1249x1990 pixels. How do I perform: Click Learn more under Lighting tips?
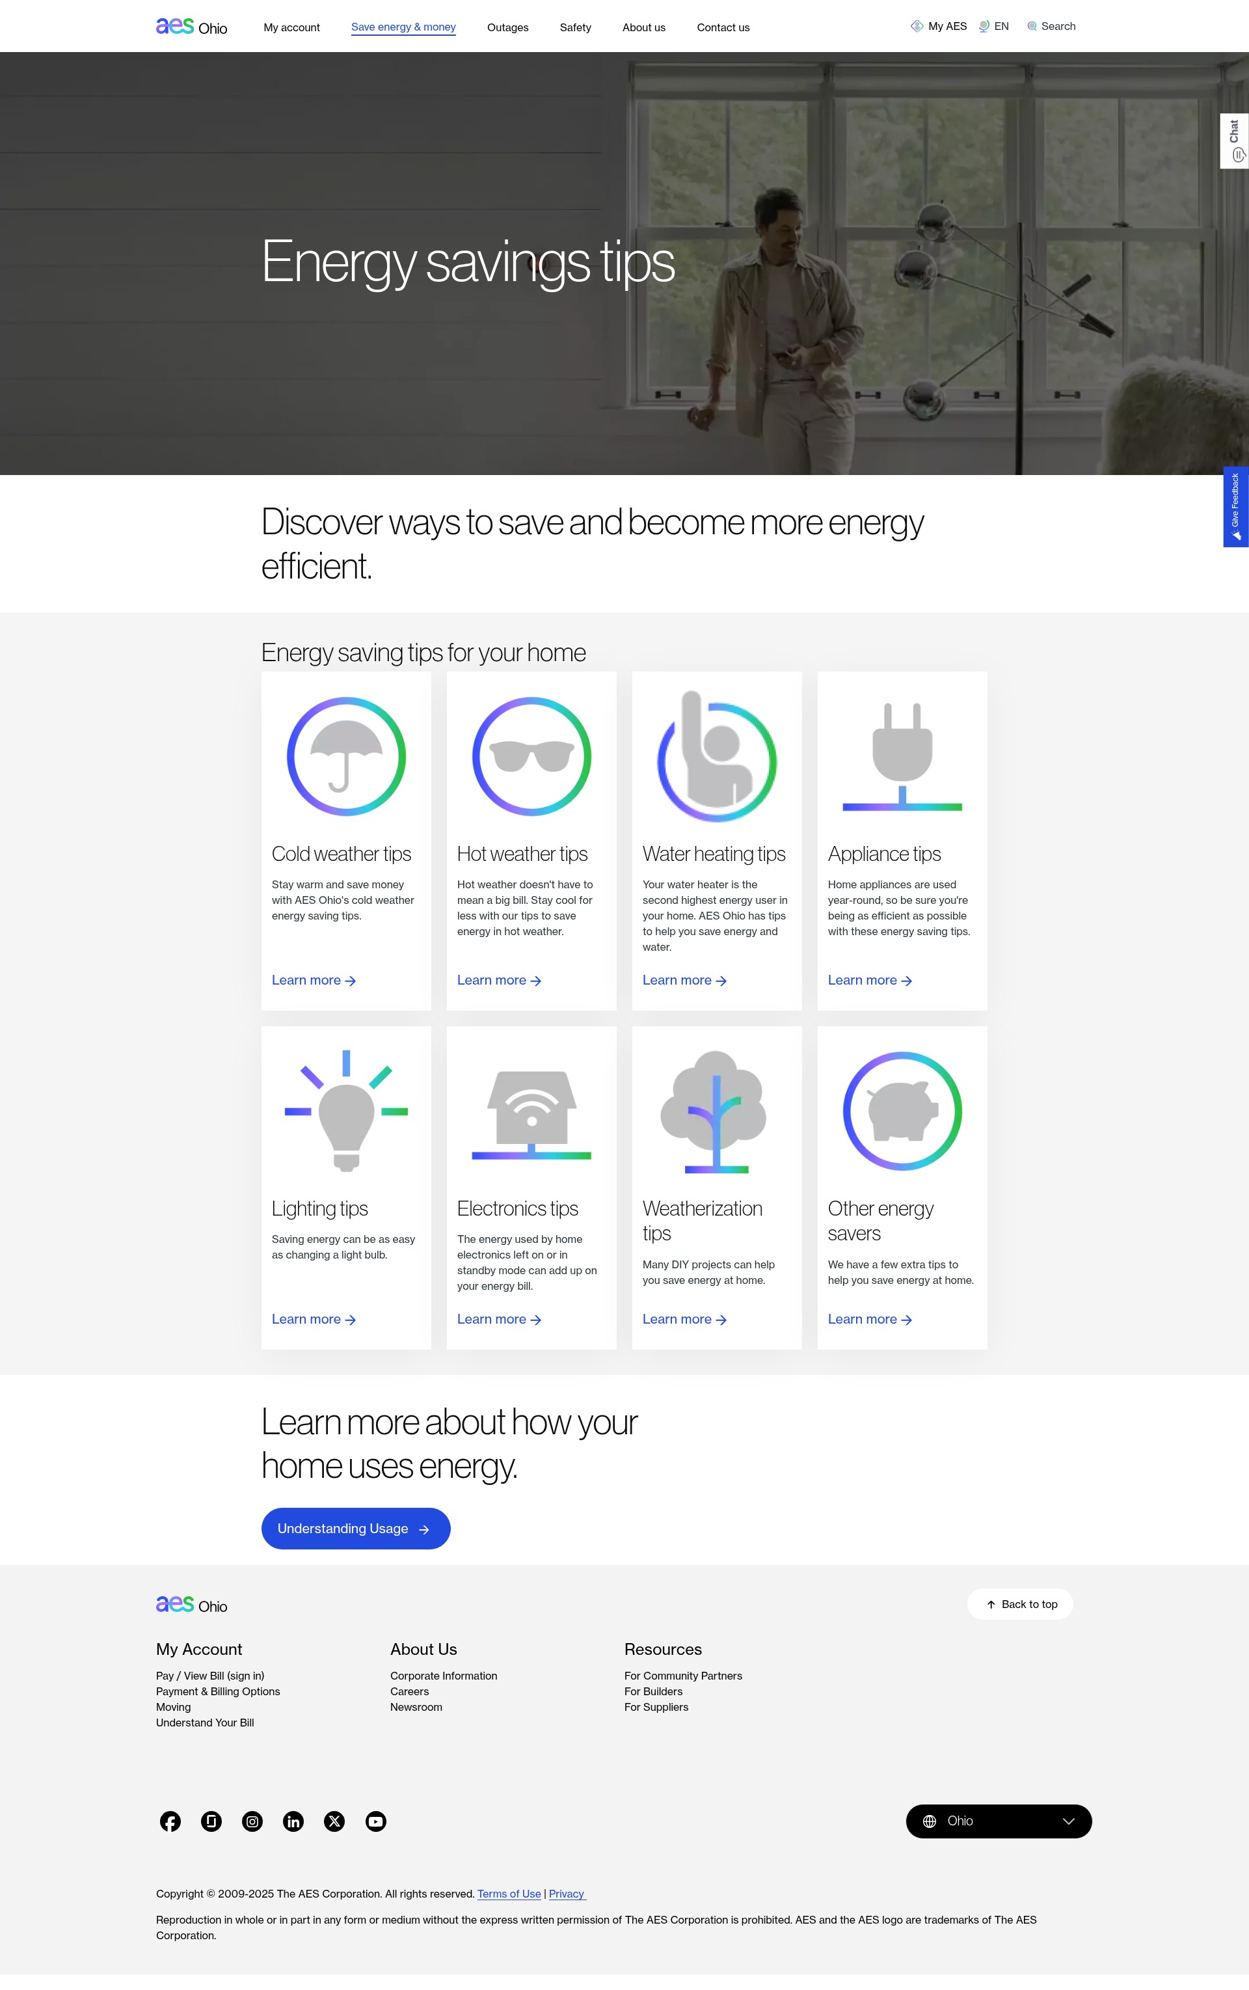tap(314, 1319)
